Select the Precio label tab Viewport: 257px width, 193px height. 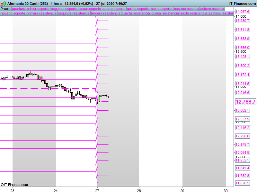[x=5, y=9]
